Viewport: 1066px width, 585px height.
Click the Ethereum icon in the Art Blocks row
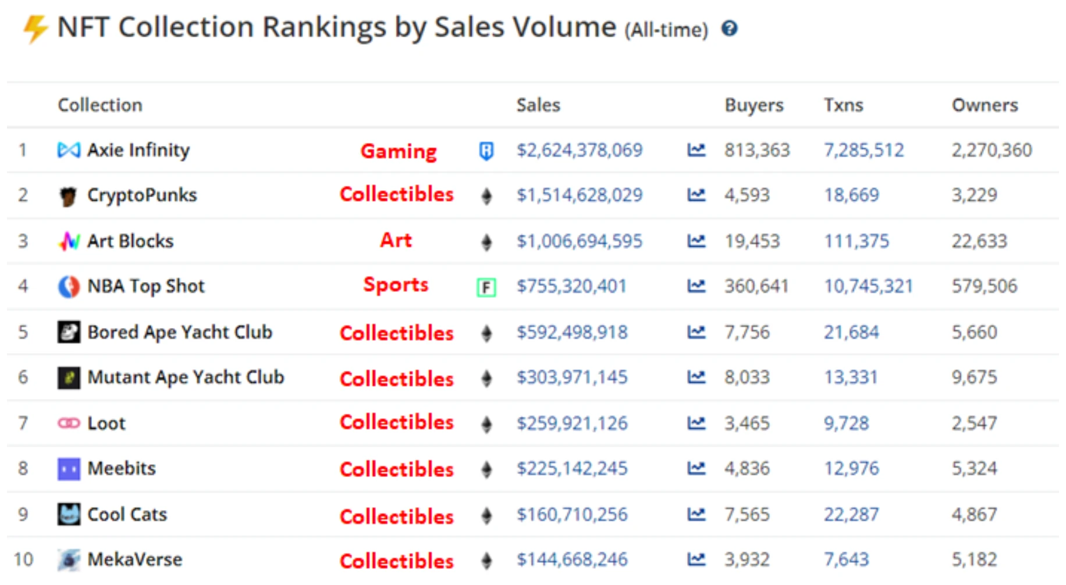(486, 241)
